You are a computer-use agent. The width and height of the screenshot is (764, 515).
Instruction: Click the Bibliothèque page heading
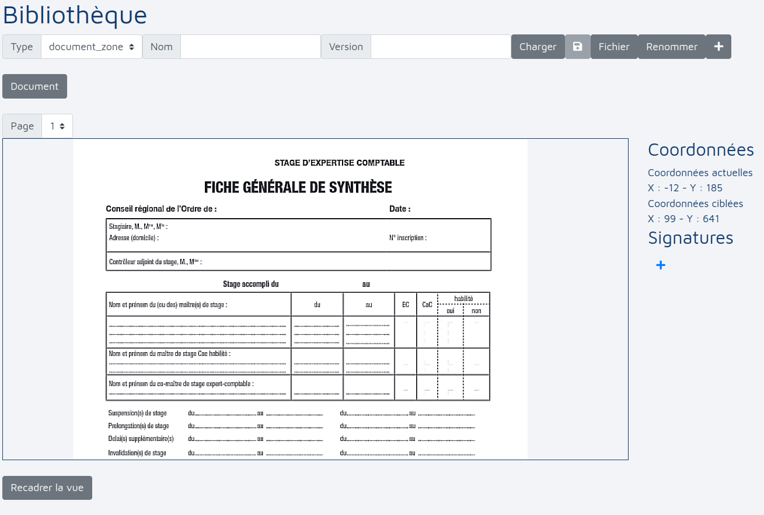coord(75,15)
